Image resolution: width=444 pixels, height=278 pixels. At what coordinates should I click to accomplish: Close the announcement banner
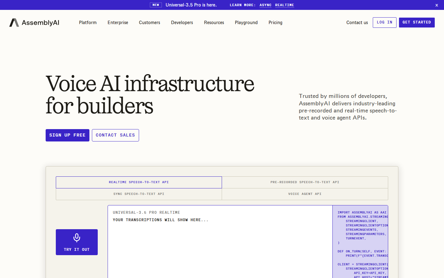pos(437,5)
